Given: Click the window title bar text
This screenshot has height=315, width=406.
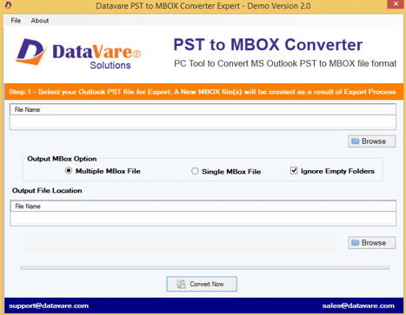Looking at the screenshot, I should pos(203,6).
